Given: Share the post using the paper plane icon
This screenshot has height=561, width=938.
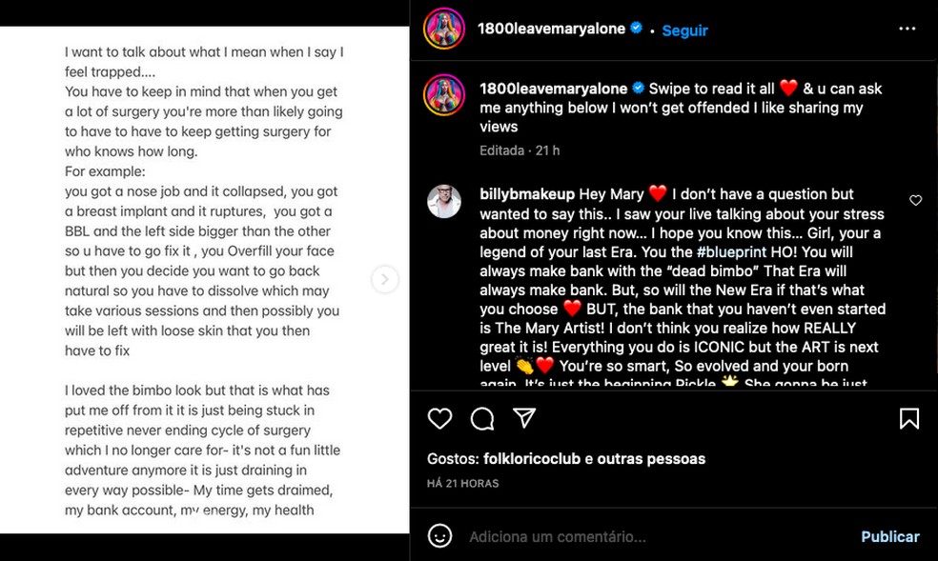Looking at the screenshot, I should tap(523, 419).
